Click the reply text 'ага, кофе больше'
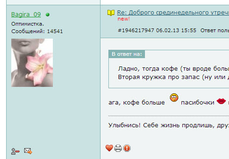The height and width of the screenshot is (159, 229). tap(137, 102)
